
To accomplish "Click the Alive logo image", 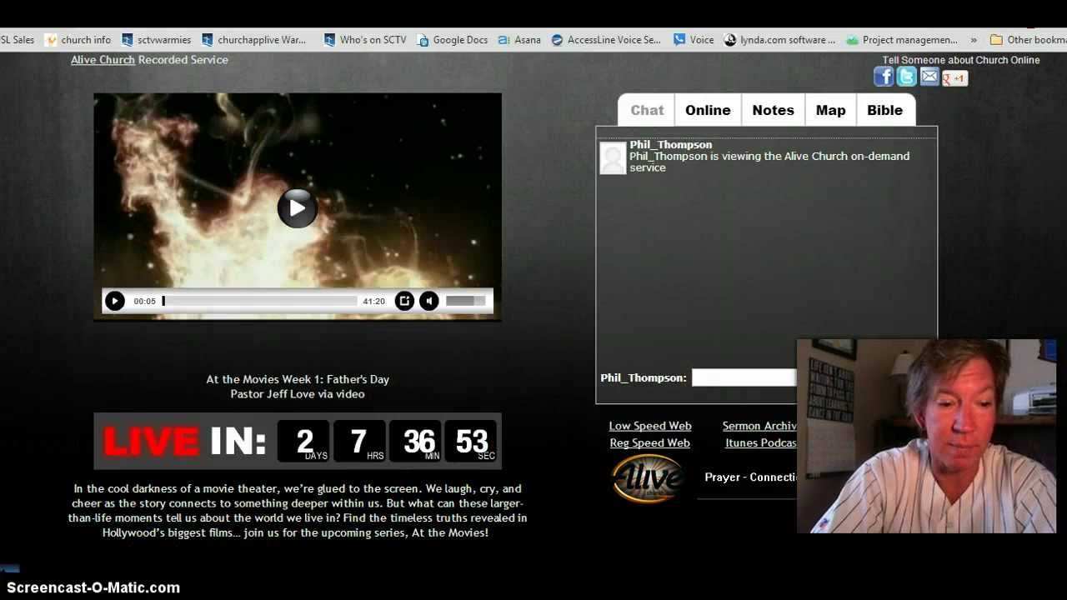I will [x=649, y=478].
